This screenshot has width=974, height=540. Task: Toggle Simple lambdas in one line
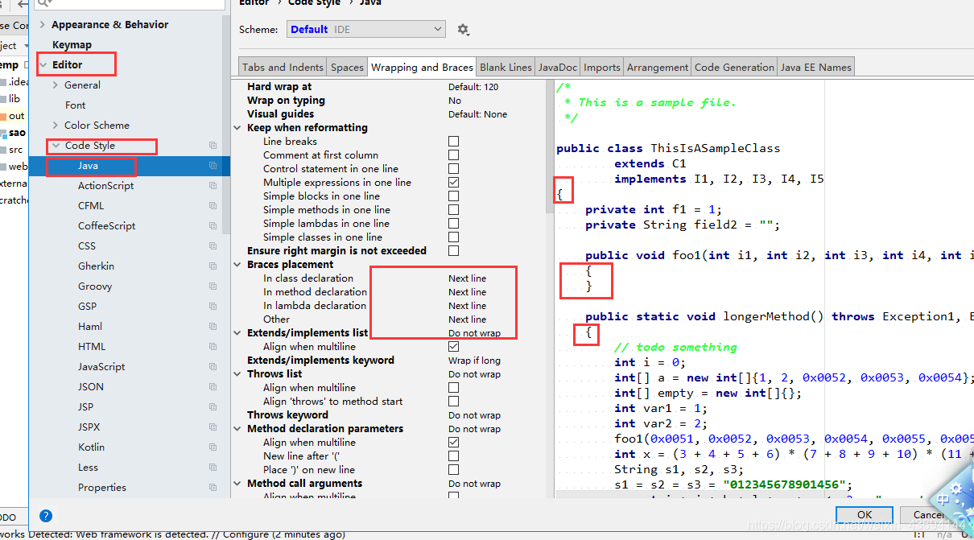453,224
